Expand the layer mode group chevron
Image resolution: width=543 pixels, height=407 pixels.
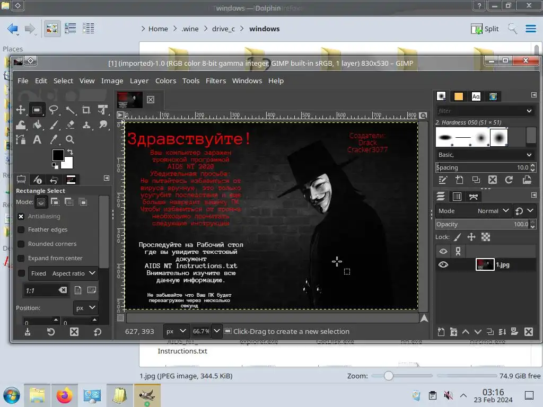click(x=530, y=210)
